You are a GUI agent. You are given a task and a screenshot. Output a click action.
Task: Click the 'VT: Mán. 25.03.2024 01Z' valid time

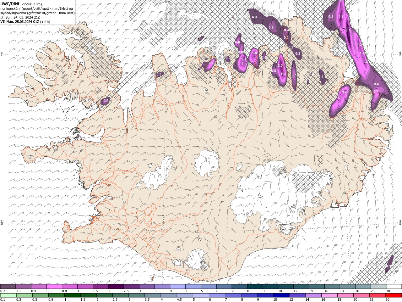coord(20,22)
